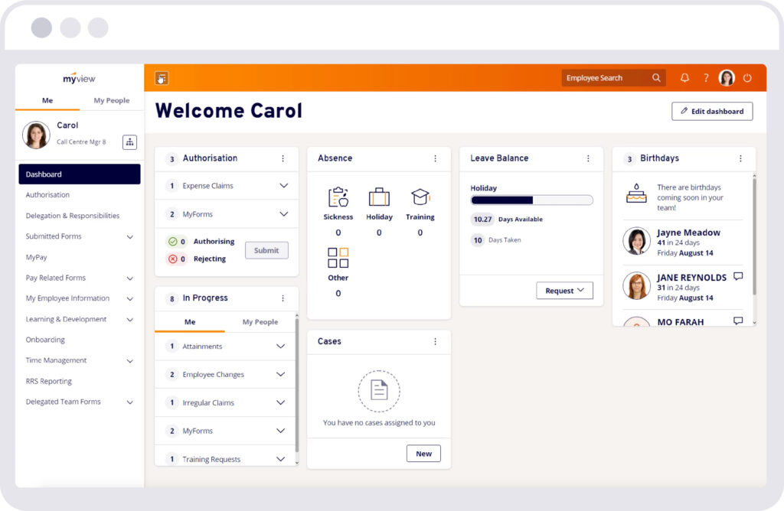Open the Request dropdown in Leave Balance
This screenshot has height=511, width=784.
[x=564, y=291]
